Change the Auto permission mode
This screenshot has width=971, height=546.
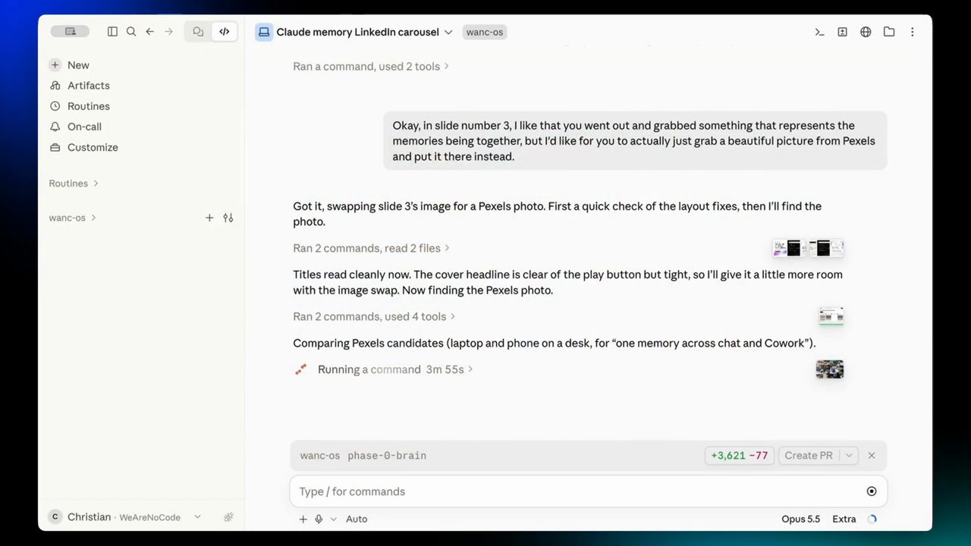tap(357, 519)
